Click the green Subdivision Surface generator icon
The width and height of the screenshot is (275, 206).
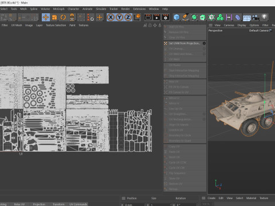(x=194, y=17)
